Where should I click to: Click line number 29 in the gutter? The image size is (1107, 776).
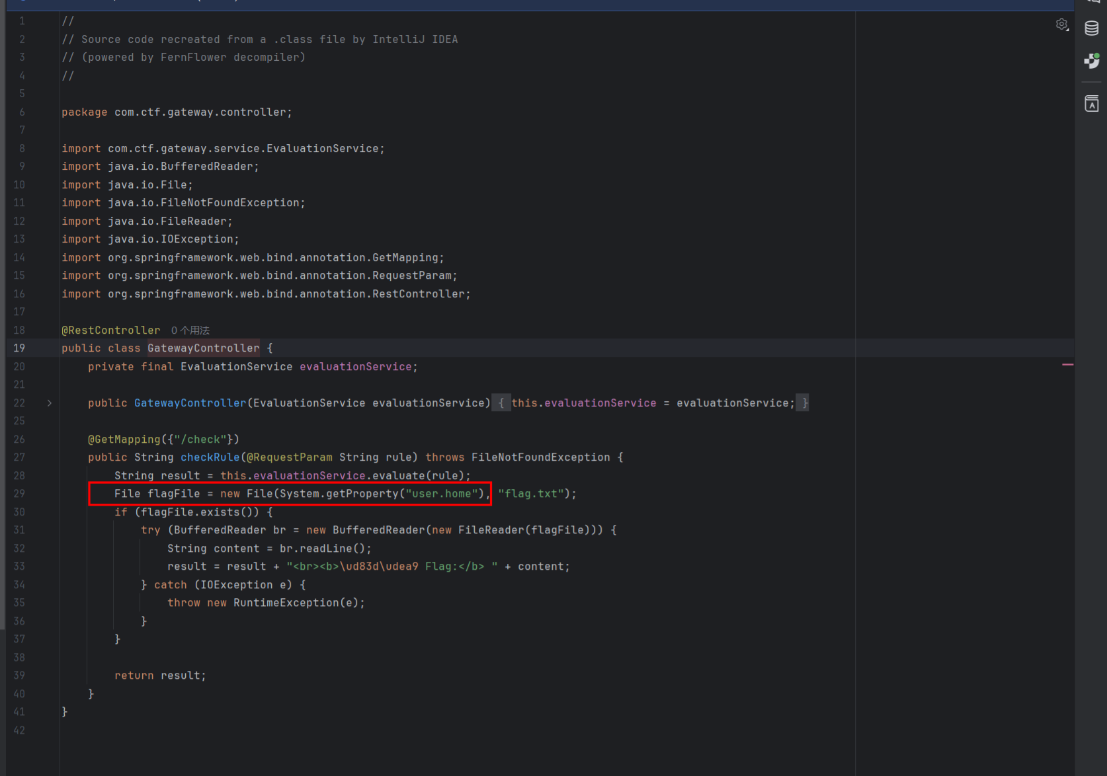click(x=19, y=494)
